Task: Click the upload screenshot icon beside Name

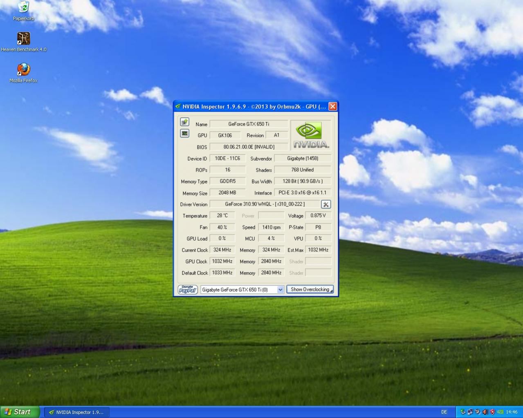Action: coord(184,122)
